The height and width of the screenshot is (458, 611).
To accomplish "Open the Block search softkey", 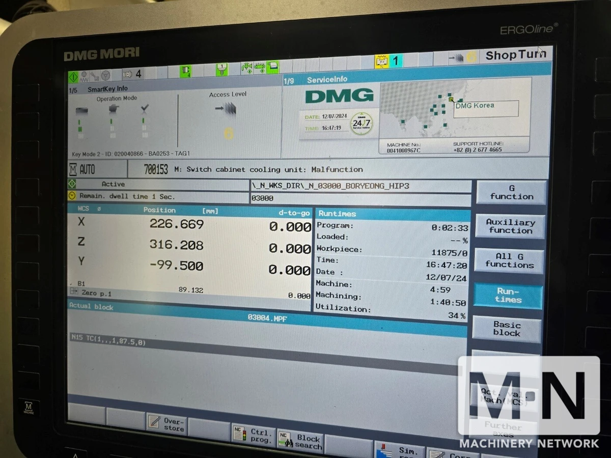I will 301,441.
